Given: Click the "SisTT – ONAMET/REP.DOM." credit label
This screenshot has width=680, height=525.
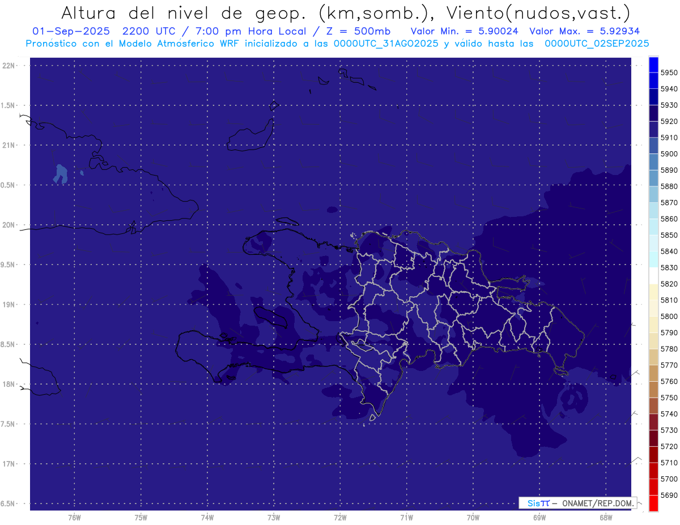Looking at the screenshot, I should coord(578,503).
